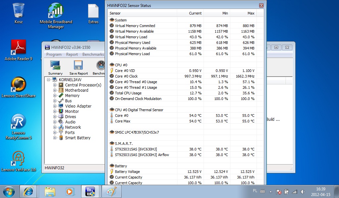Click the 1662.3 MHz max clock value

pyautogui.click(x=245, y=76)
